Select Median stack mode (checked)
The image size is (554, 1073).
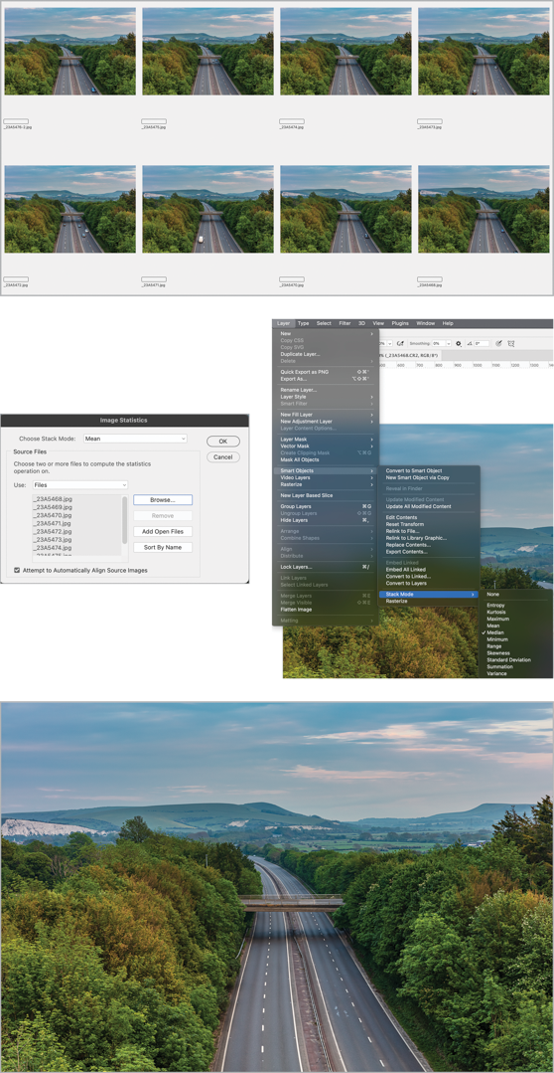495,632
